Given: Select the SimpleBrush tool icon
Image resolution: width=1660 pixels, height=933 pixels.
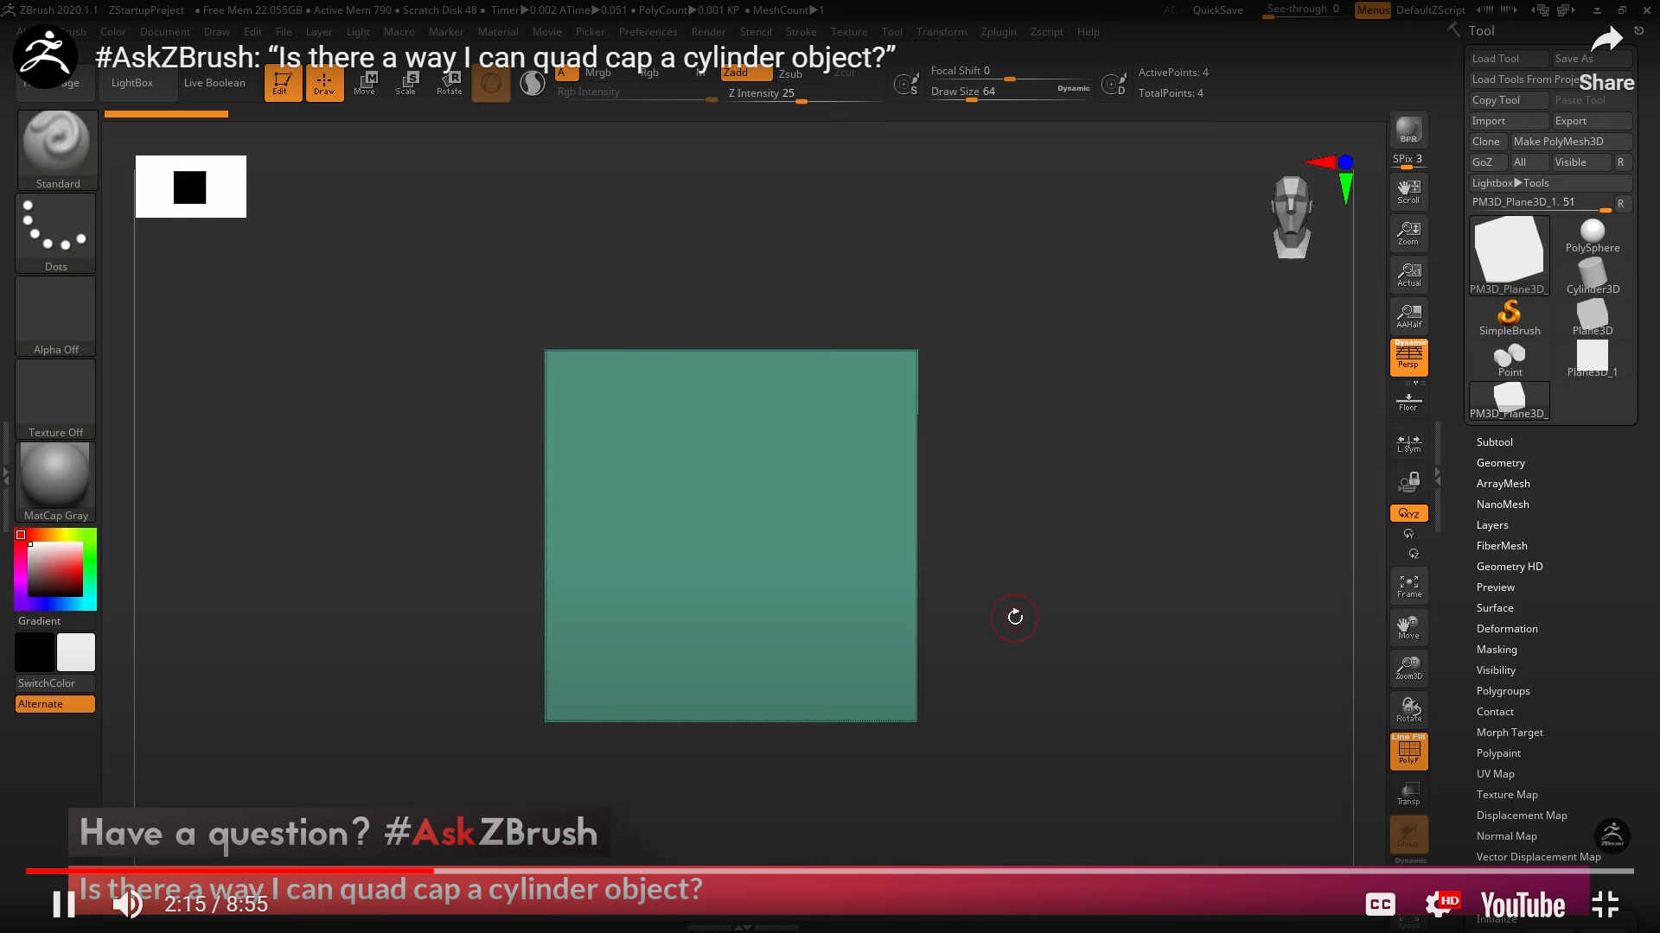Looking at the screenshot, I should [1509, 317].
